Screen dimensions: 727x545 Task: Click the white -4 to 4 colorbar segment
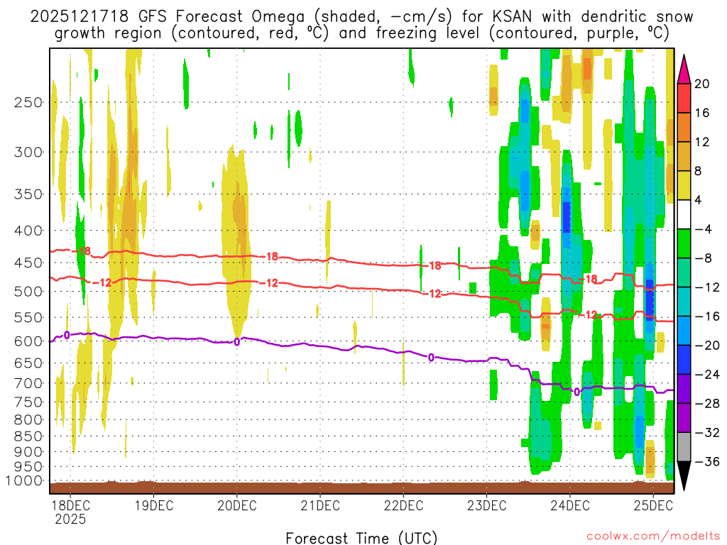(684, 214)
